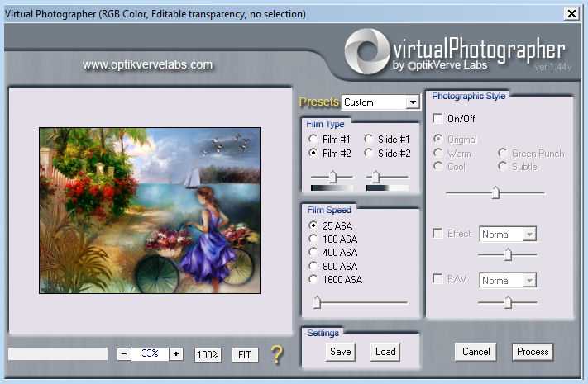Click the Film Speed group label

point(329,210)
